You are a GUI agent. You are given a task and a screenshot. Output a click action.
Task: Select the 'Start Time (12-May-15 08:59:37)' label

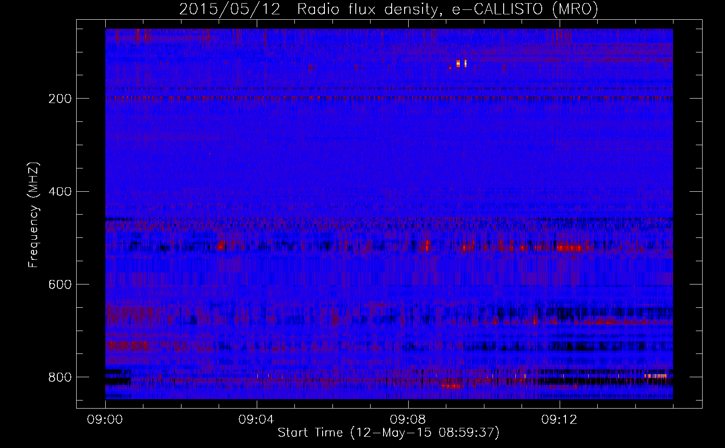(x=388, y=433)
